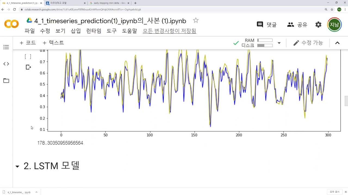Screen dimensions: 348x195
Task: Open the 보기 menu
Action: 60,31
